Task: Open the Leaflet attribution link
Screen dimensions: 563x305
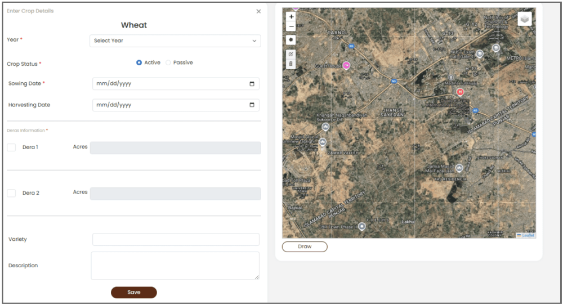Action: point(528,235)
